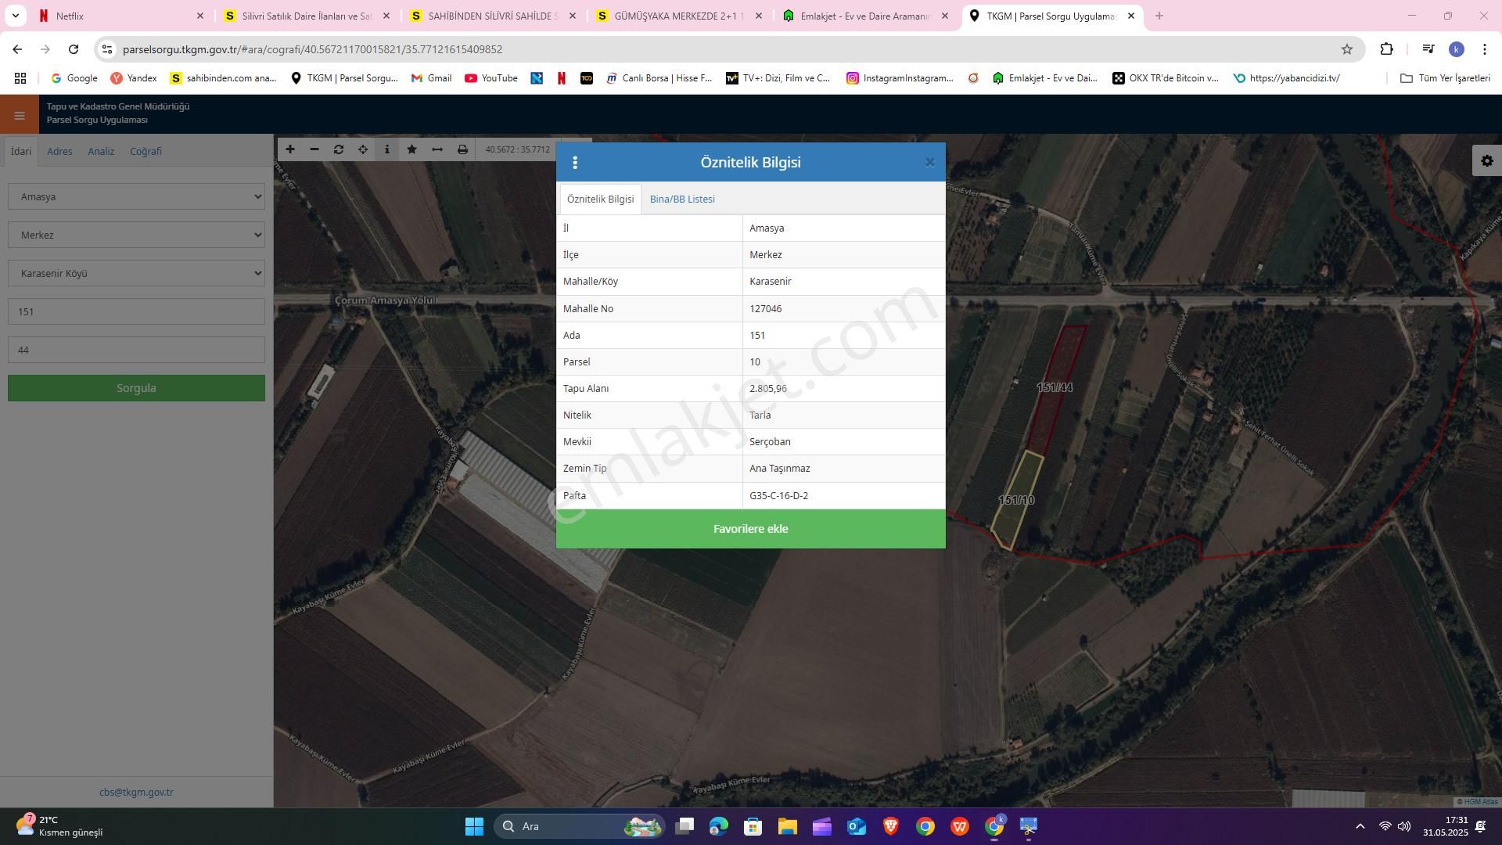The image size is (1502, 845).
Task: Click the 151/10 parcel label on map
Action: (1016, 500)
